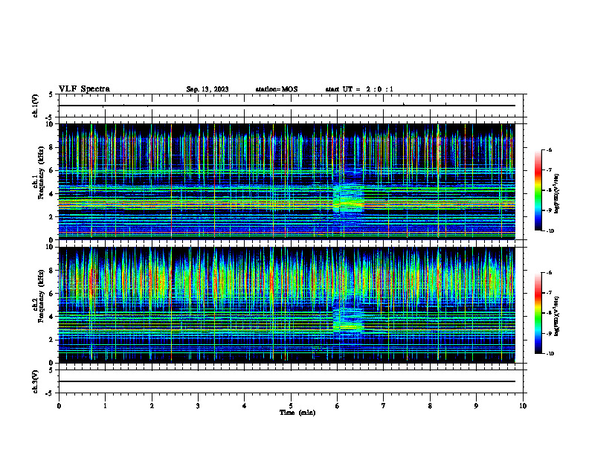Screen dimensions: 589x455
Task: Click the "-10" value on ch.2 colorbar
Action: [x=550, y=354]
